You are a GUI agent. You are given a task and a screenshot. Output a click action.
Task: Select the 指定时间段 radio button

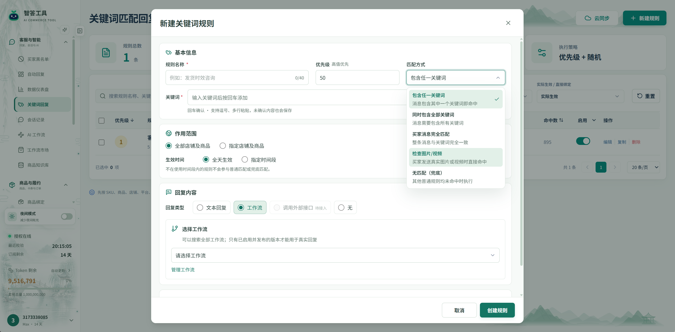click(x=245, y=160)
